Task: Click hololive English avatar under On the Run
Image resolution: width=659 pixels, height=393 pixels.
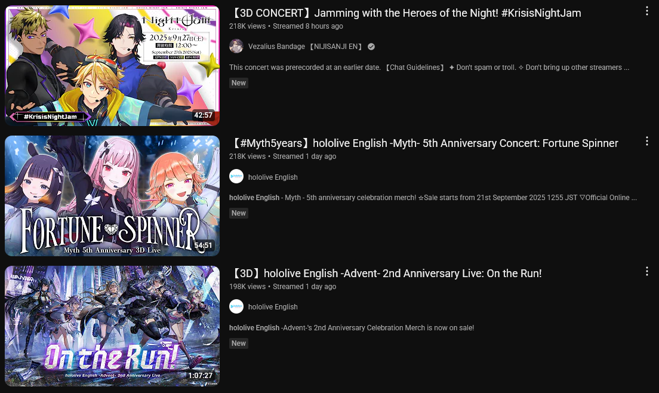Action: (236, 306)
